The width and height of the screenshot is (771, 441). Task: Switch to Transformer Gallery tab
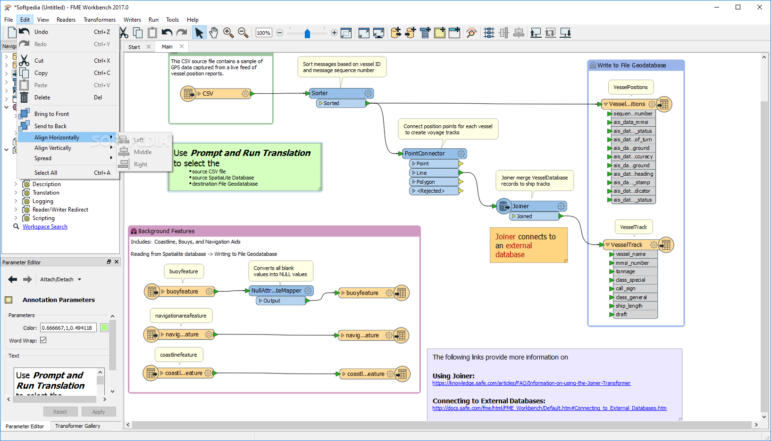[78, 426]
